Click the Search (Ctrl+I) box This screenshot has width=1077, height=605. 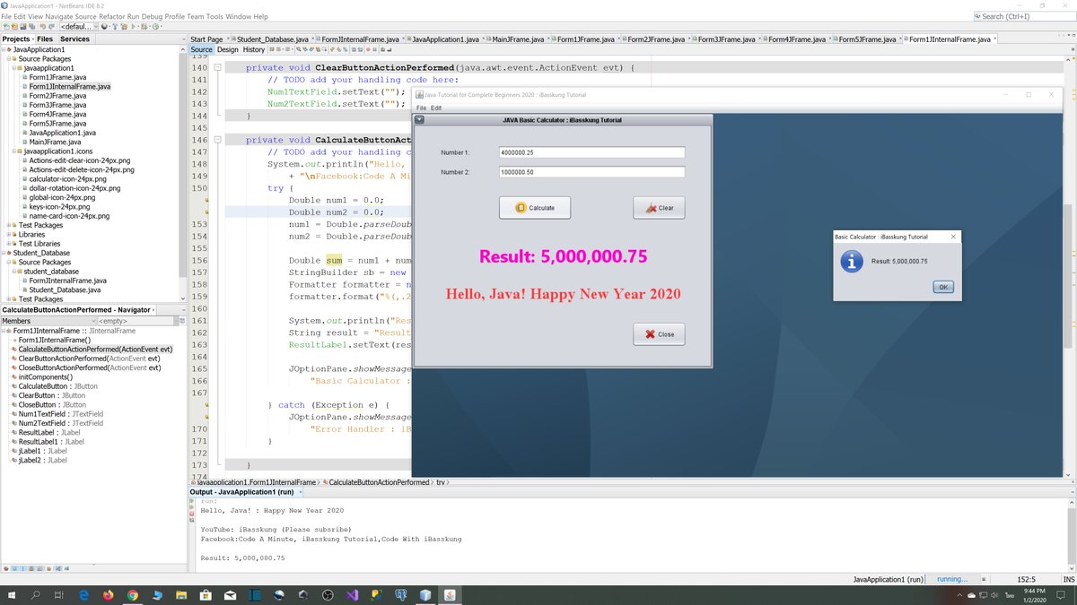pyautogui.click(x=1024, y=16)
